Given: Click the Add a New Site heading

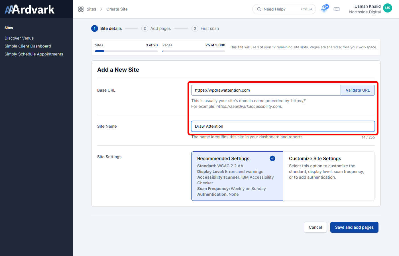Looking at the screenshot, I should [x=118, y=70].
